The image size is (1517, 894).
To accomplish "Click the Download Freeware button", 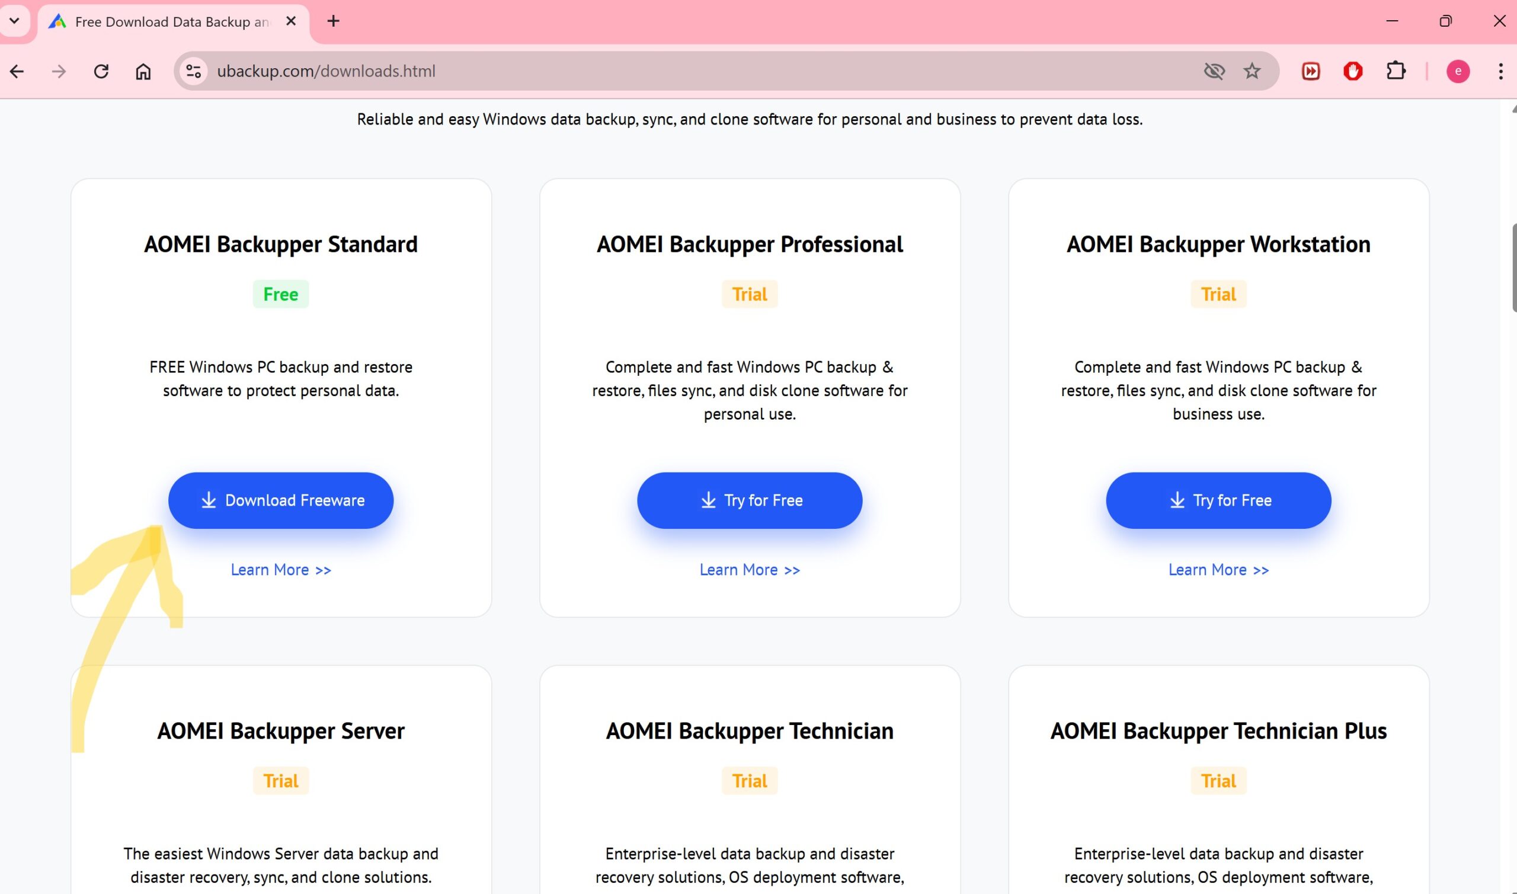I will tap(280, 500).
